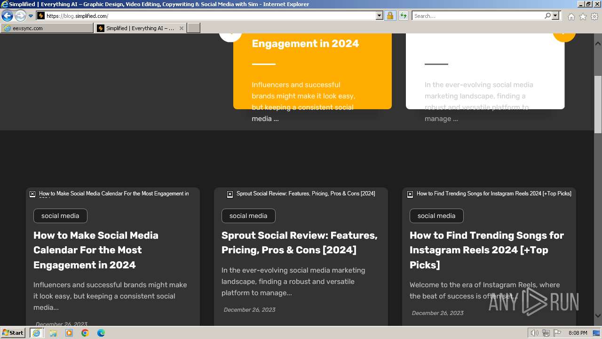Click social media tag on Trending Songs article
The image size is (602, 339).
coord(436,216)
